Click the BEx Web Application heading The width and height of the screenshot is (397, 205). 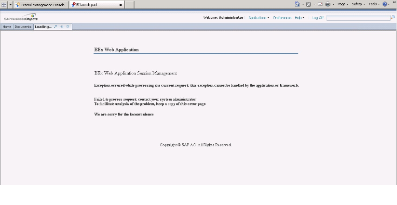(x=116, y=50)
